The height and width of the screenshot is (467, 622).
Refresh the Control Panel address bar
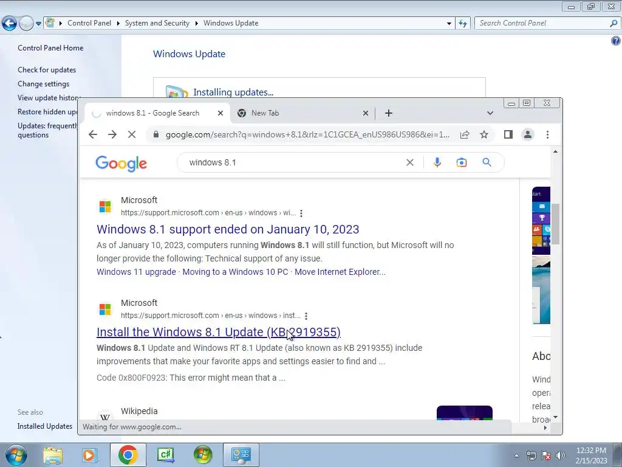pos(462,24)
